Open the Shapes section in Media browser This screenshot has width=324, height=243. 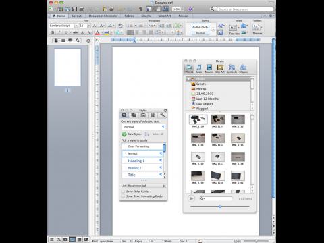pos(243,69)
